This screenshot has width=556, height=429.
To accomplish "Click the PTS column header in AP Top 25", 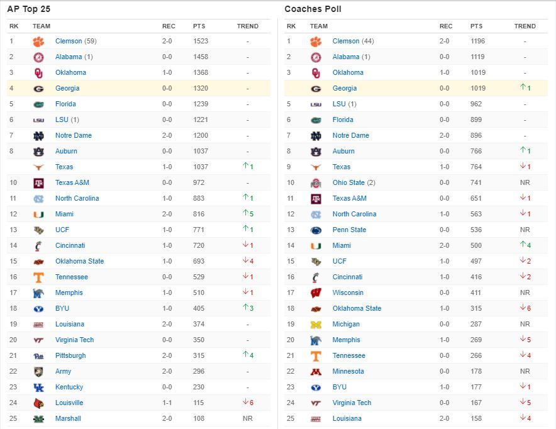I will point(199,26).
